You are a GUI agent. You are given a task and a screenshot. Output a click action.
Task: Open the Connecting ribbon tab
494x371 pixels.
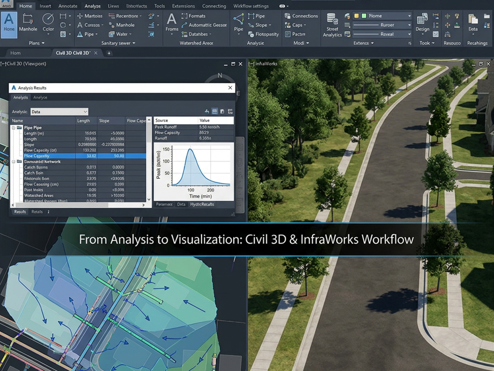(214, 6)
